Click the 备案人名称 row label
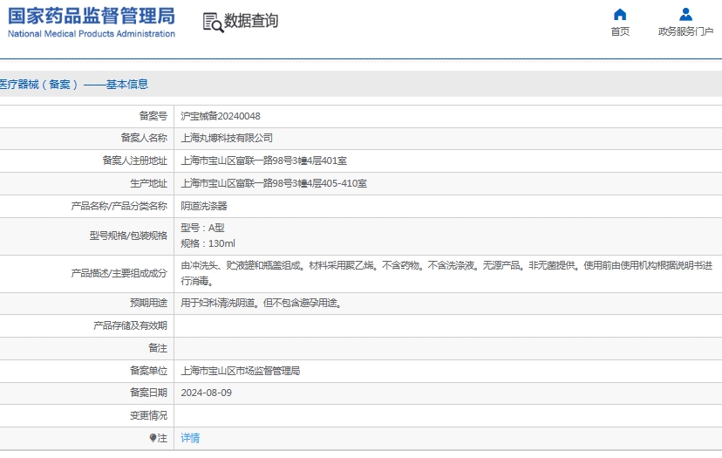Image resolution: width=722 pixels, height=458 pixels. click(144, 138)
